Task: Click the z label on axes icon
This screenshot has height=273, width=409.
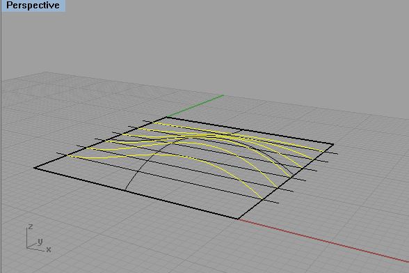Action: [x=31, y=226]
